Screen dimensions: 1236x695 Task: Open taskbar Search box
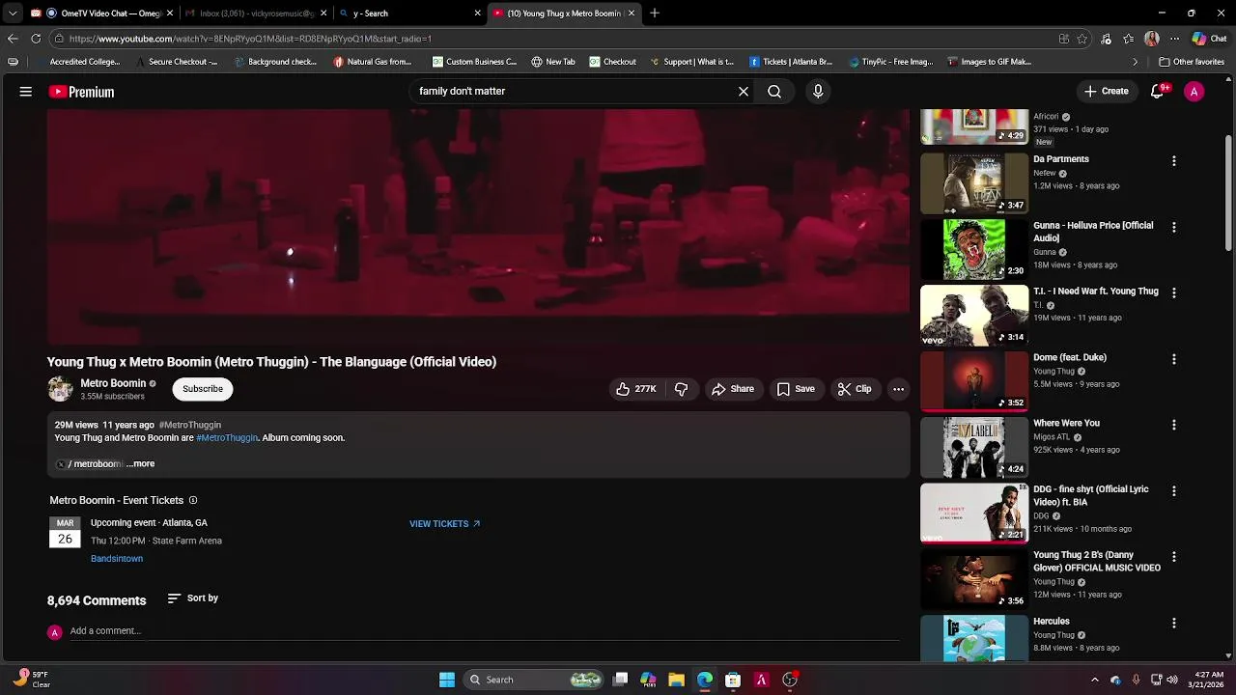[x=535, y=680]
